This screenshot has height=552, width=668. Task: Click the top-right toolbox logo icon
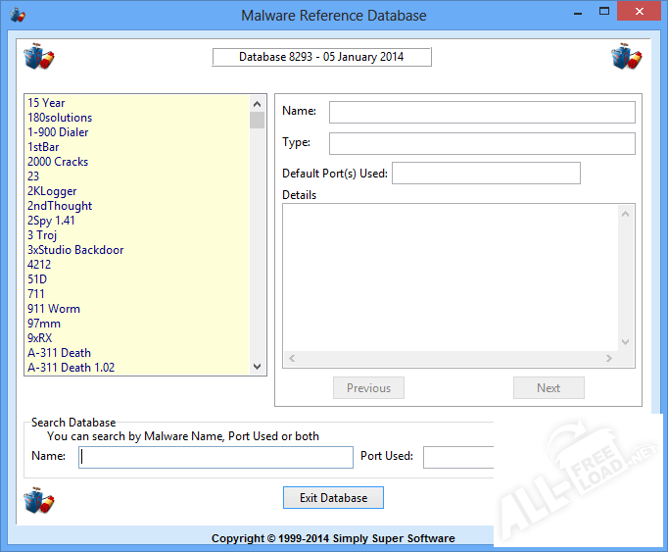626,57
